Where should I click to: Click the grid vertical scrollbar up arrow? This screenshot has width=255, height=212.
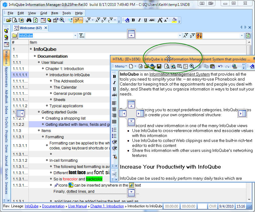249,42
